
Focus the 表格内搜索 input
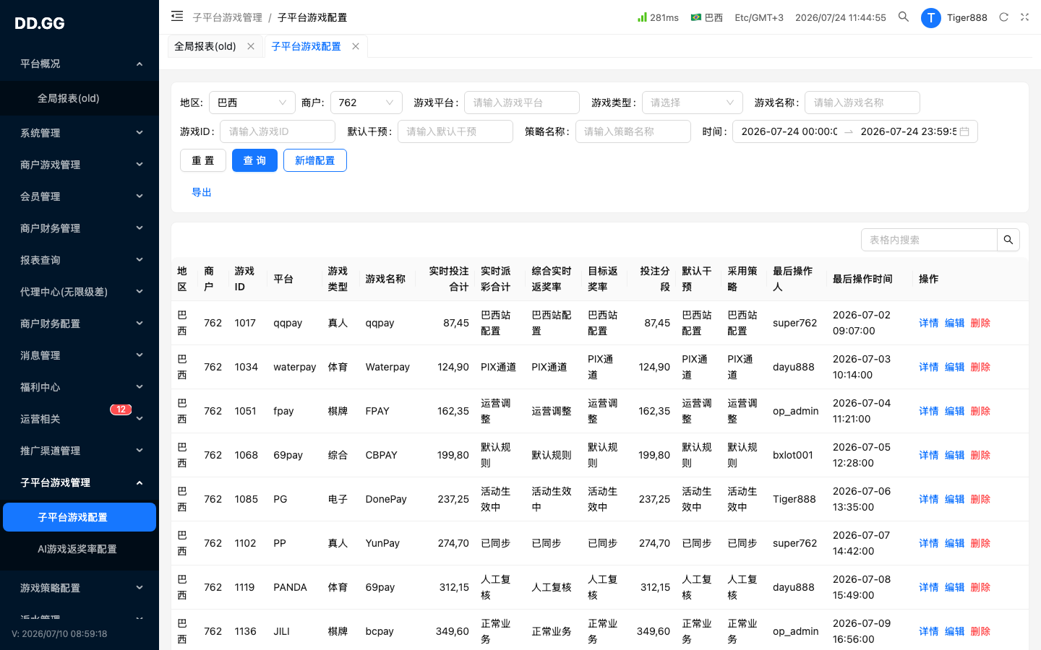pos(929,240)
